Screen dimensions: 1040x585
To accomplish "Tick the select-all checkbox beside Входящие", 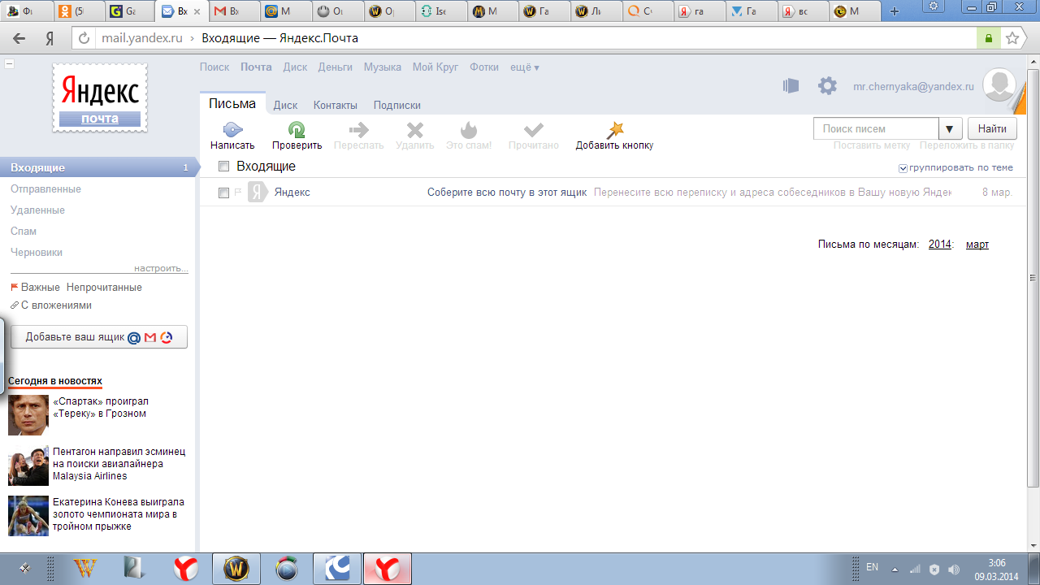I will tap(224, 167).
